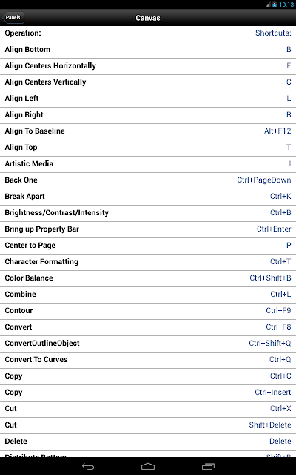296x475 pixels.
Task: Tap the Shift+Delete Cut shortcut
Action: click(270, 425)
